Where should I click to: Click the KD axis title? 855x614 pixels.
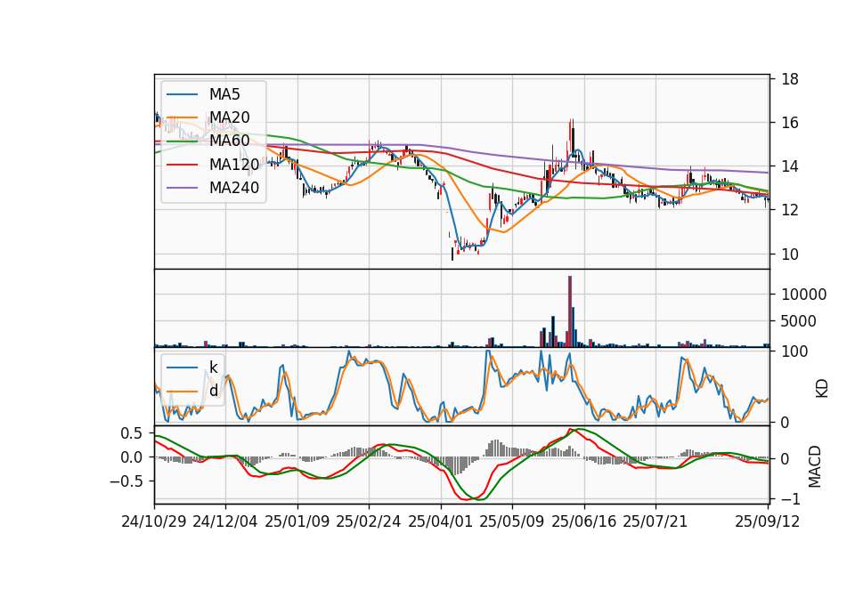pyautogui.click(x=822, y=388)
